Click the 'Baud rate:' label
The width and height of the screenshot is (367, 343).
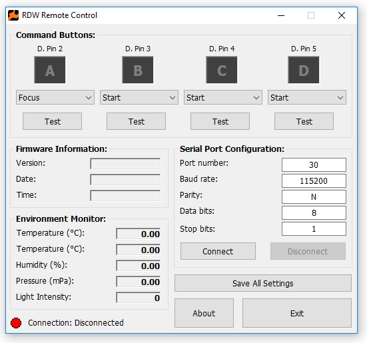coord(198,179)
